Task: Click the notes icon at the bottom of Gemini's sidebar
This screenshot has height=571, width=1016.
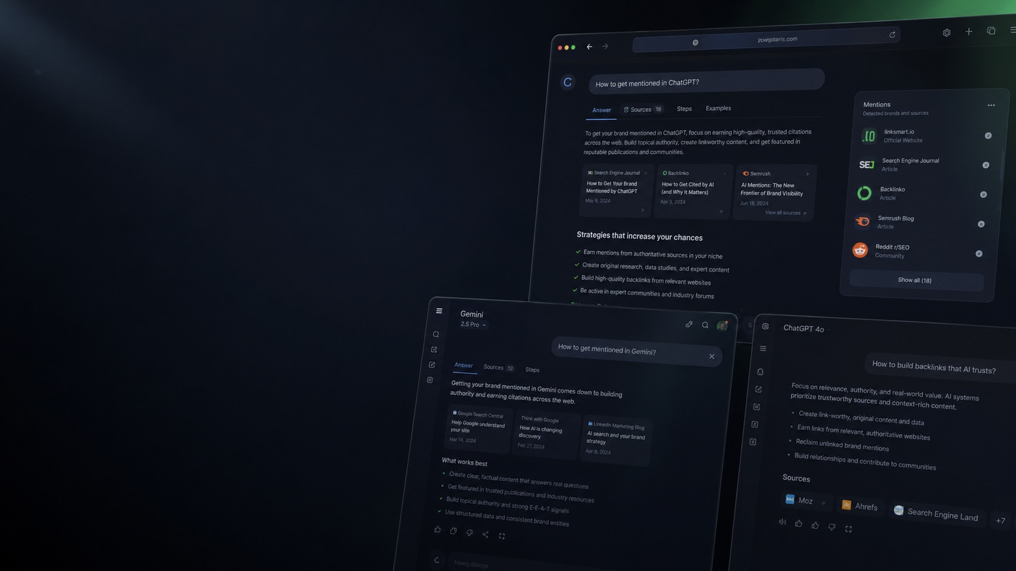Action: [x=430, y=380]
